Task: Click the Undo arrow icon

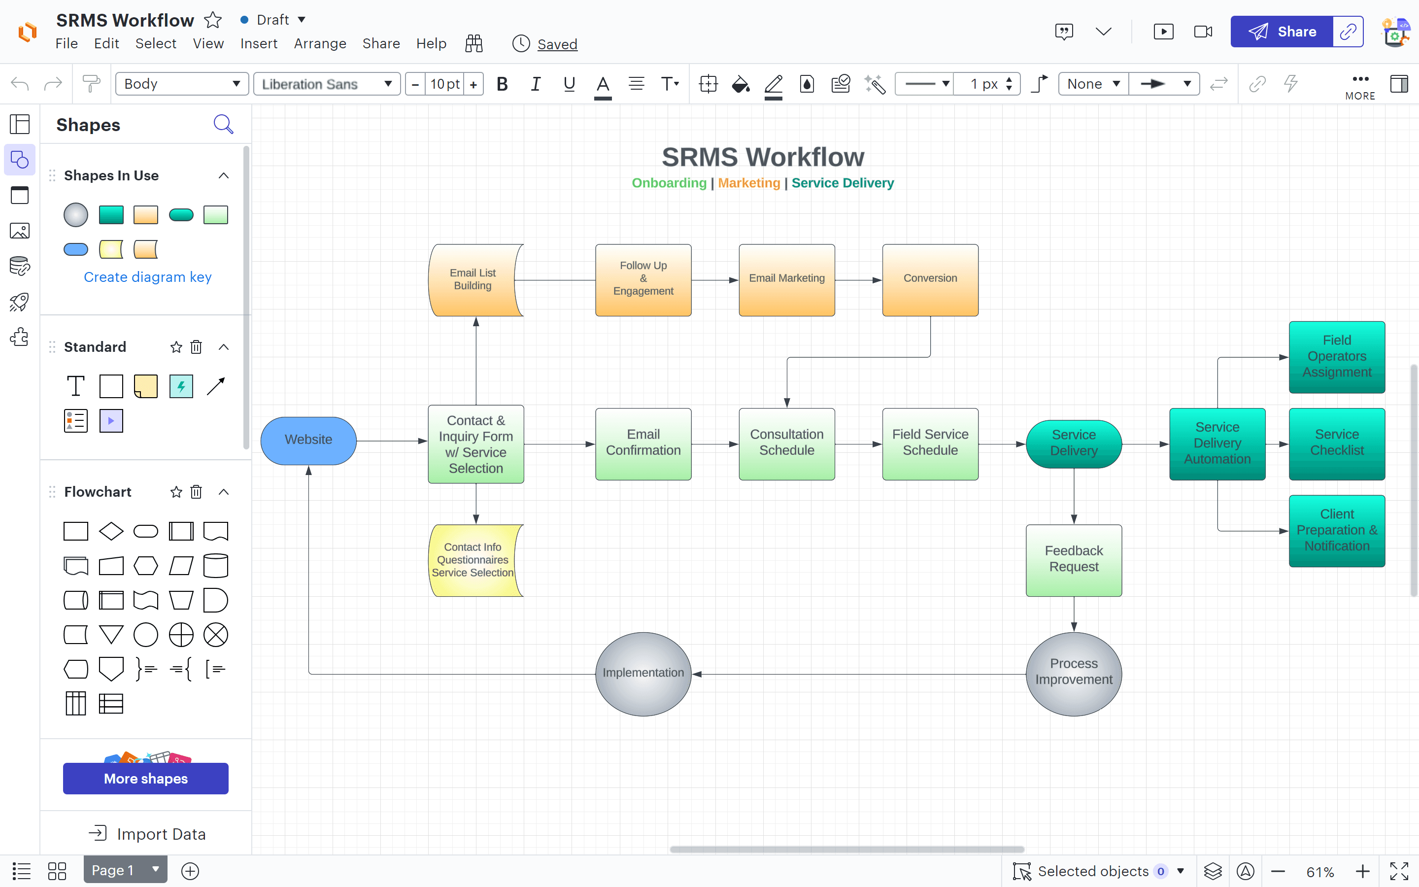Action: [20, 84]
